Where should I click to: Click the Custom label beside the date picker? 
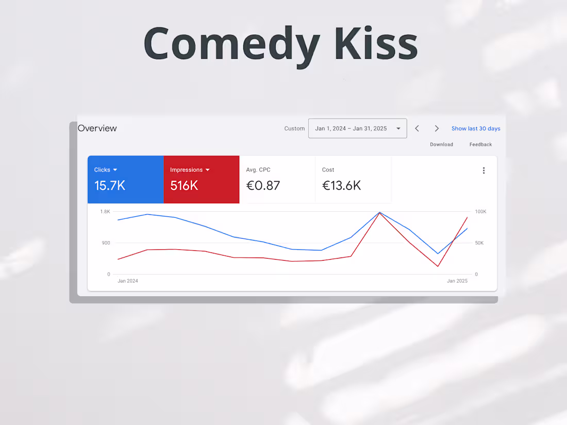[x=294, y=128]
